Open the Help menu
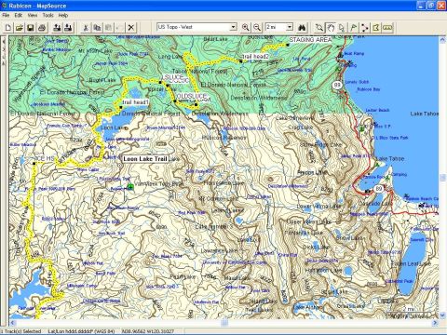 coord(63,15)
